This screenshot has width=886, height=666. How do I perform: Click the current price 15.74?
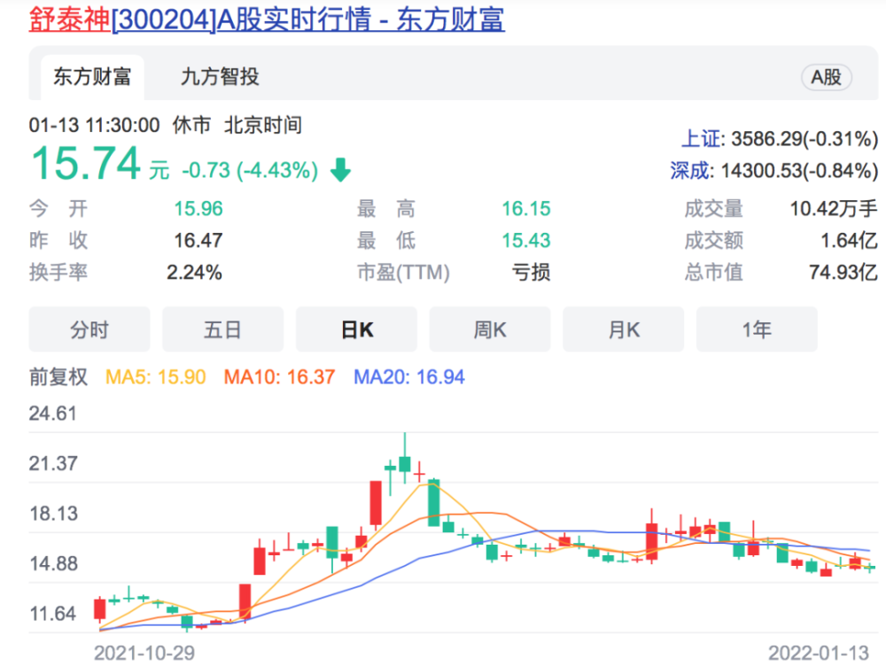click(85, 164)
